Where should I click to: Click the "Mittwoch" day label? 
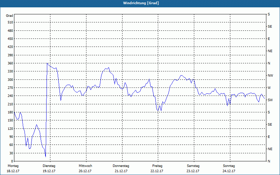[x=85, y=166]
